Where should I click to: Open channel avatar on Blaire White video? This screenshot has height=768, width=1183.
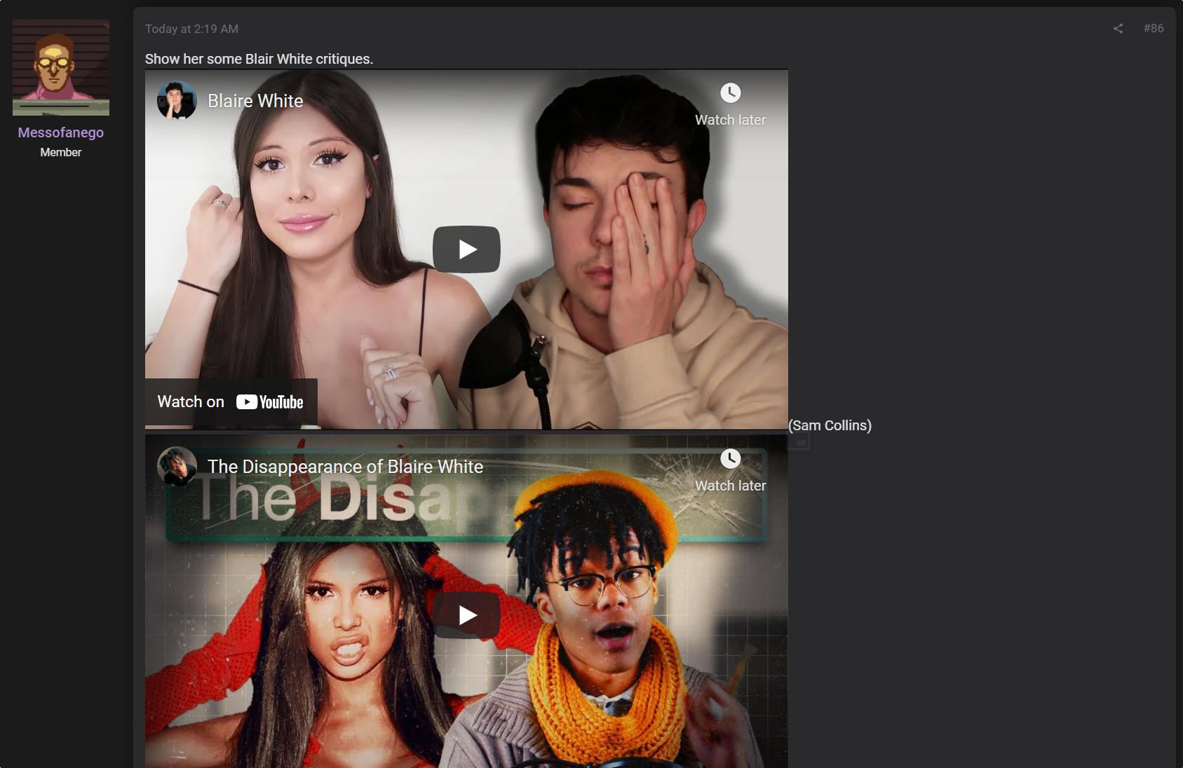coord(177,101)
